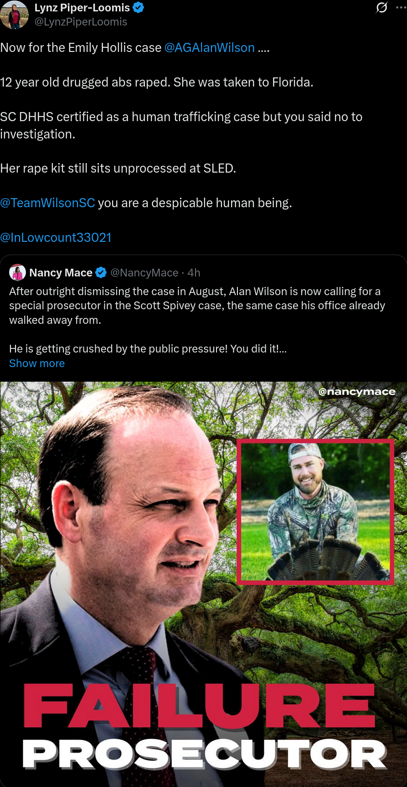Expand quoted tweet with Show more

click(x=37, y=363)
